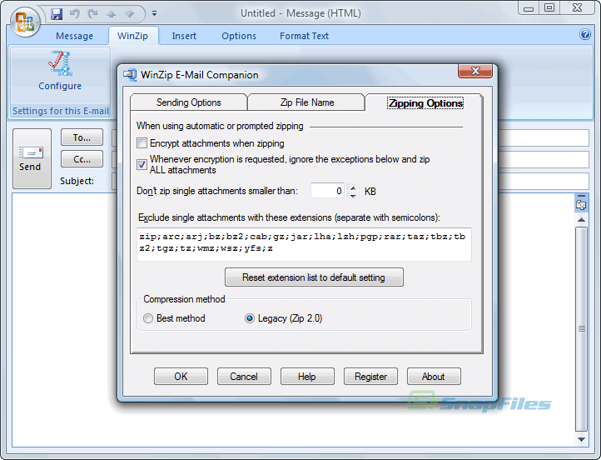Click the message body scrollbar up arrow
The image size is (601, 460).
tap(582, 219)
